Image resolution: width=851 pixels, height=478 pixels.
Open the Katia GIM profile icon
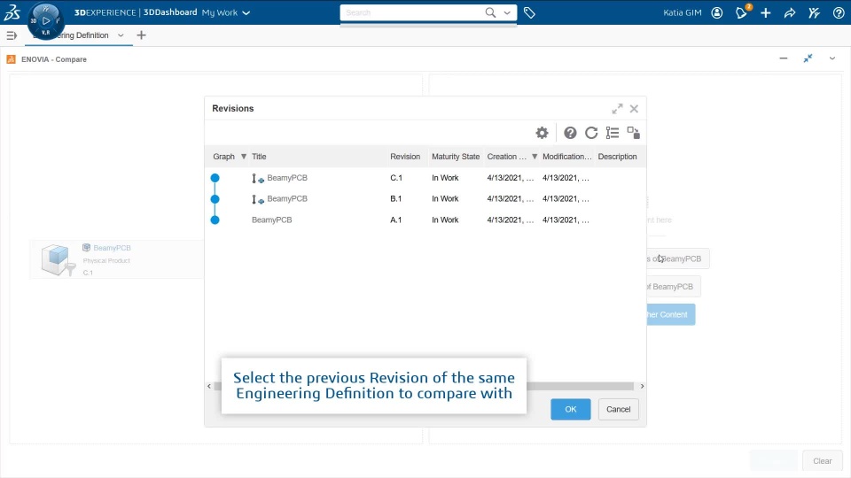point(717,12)
